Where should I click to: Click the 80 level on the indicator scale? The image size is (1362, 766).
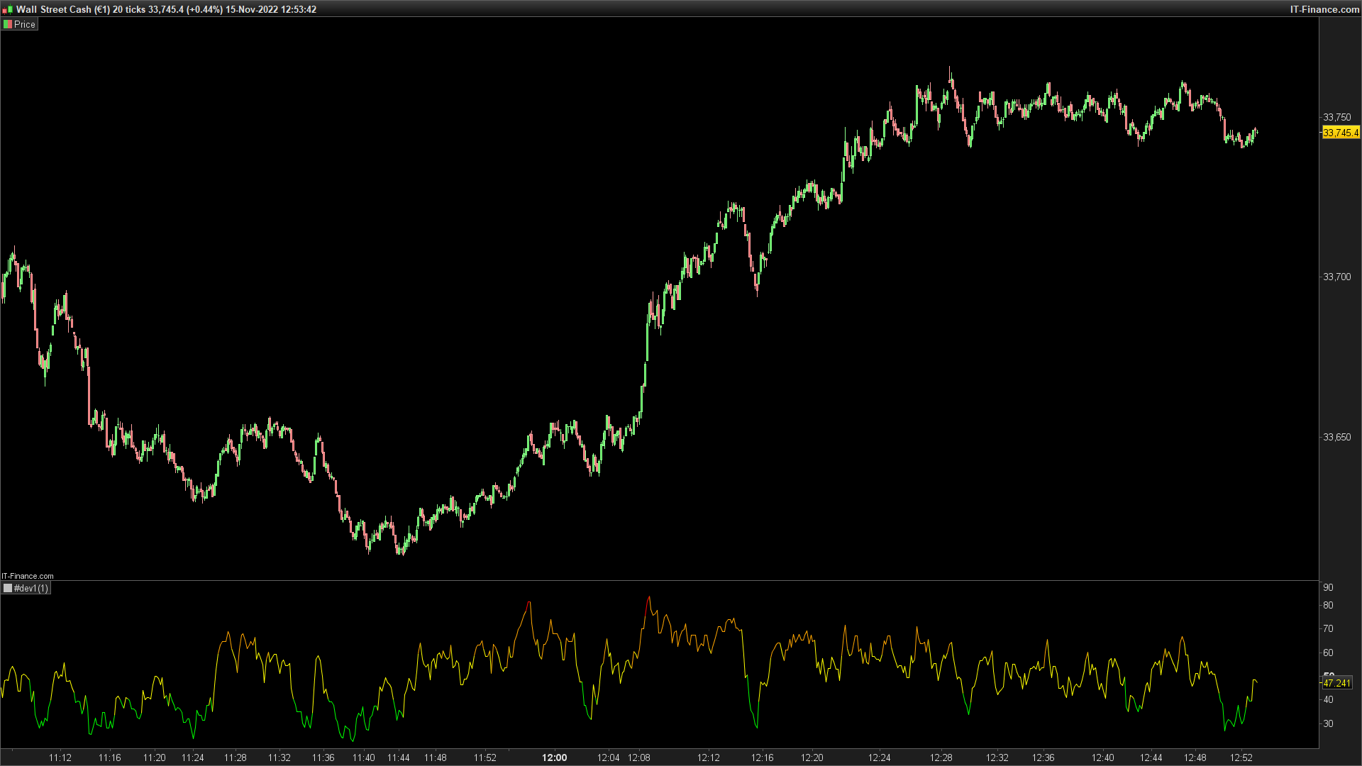(1328, 605)
